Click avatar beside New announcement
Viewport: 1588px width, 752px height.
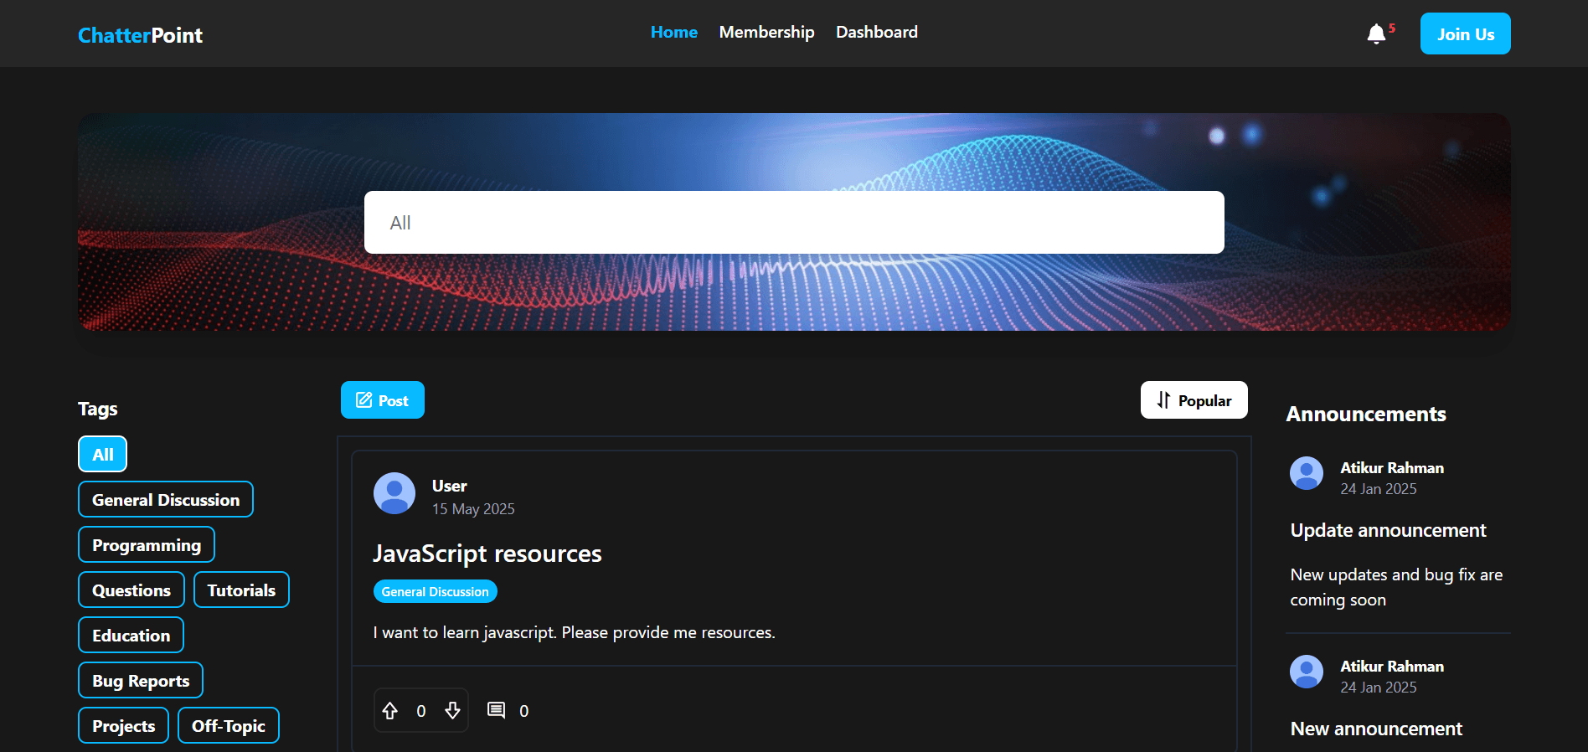(1306, 672)
